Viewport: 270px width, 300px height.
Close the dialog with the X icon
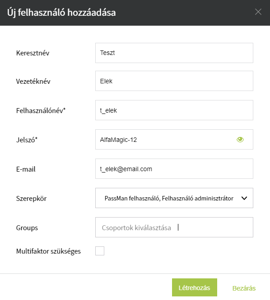click(x=258, y=12)
